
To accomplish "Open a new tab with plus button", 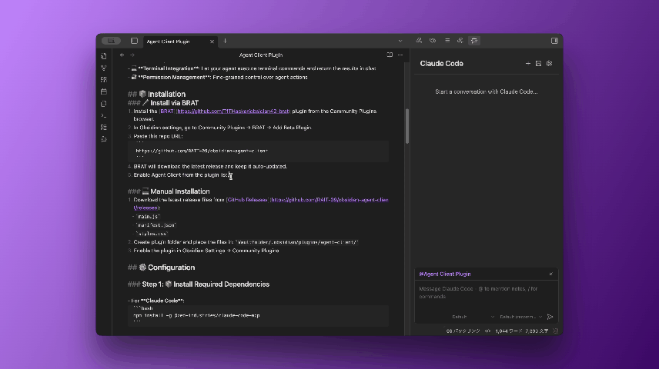I will pos(225,40).
